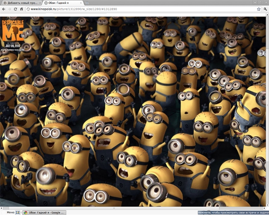Click the vertical scrollbar up arrow
The width and height of the screenshot is (269, 215).
(x=268, y=15)
